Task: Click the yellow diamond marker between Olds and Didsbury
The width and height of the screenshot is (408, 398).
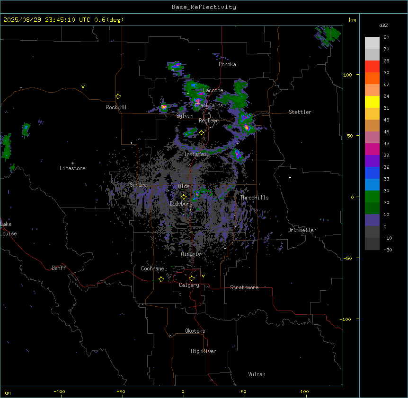Action: pyautogui.click(x=184, y=197)
